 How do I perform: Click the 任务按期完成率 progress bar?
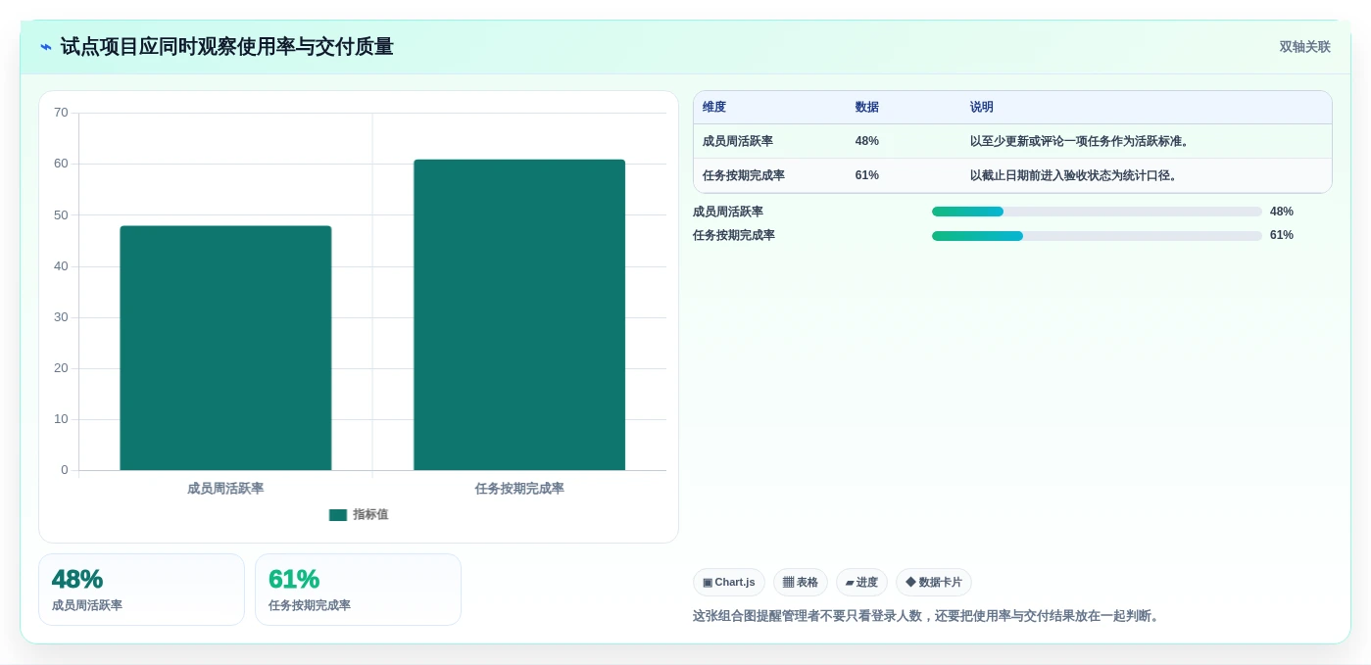pos(1097,236)
